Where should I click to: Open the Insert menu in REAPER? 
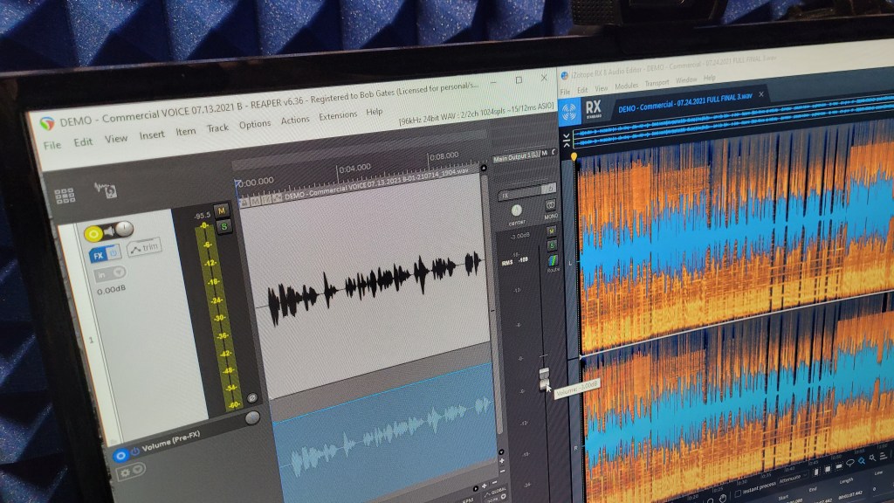(152, 135)
